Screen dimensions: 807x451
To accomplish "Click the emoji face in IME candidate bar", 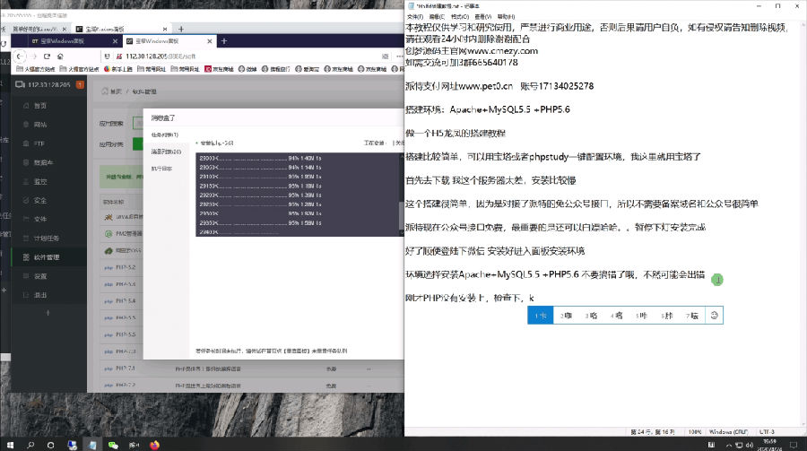I will (x=714, y=316).
